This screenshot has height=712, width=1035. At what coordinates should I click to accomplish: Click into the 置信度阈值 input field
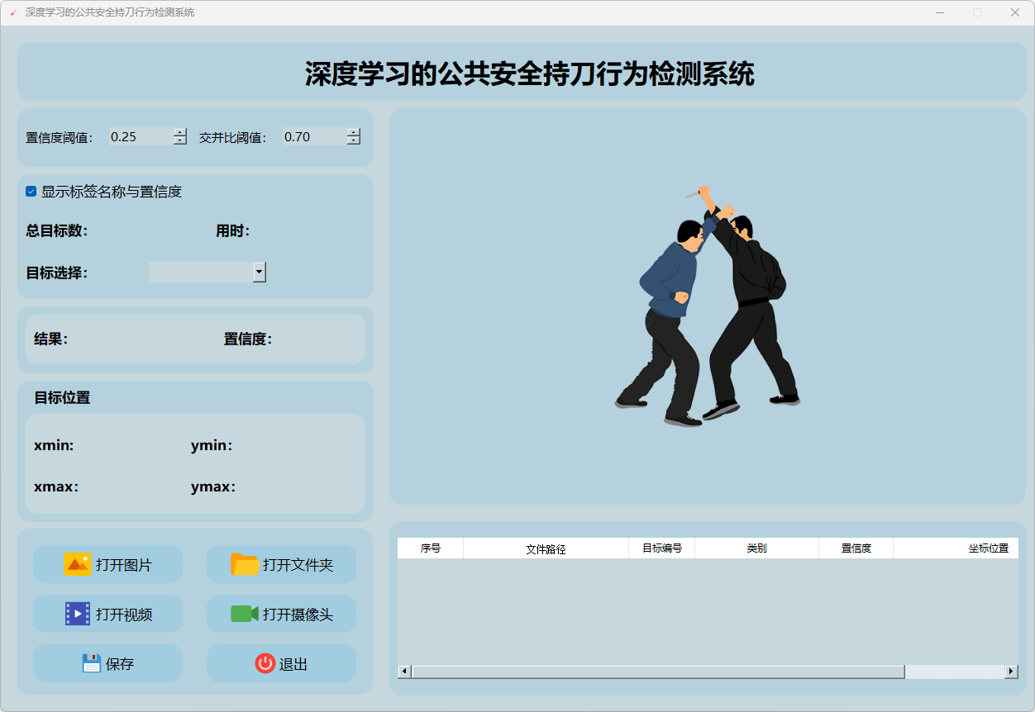pos(141,137)
